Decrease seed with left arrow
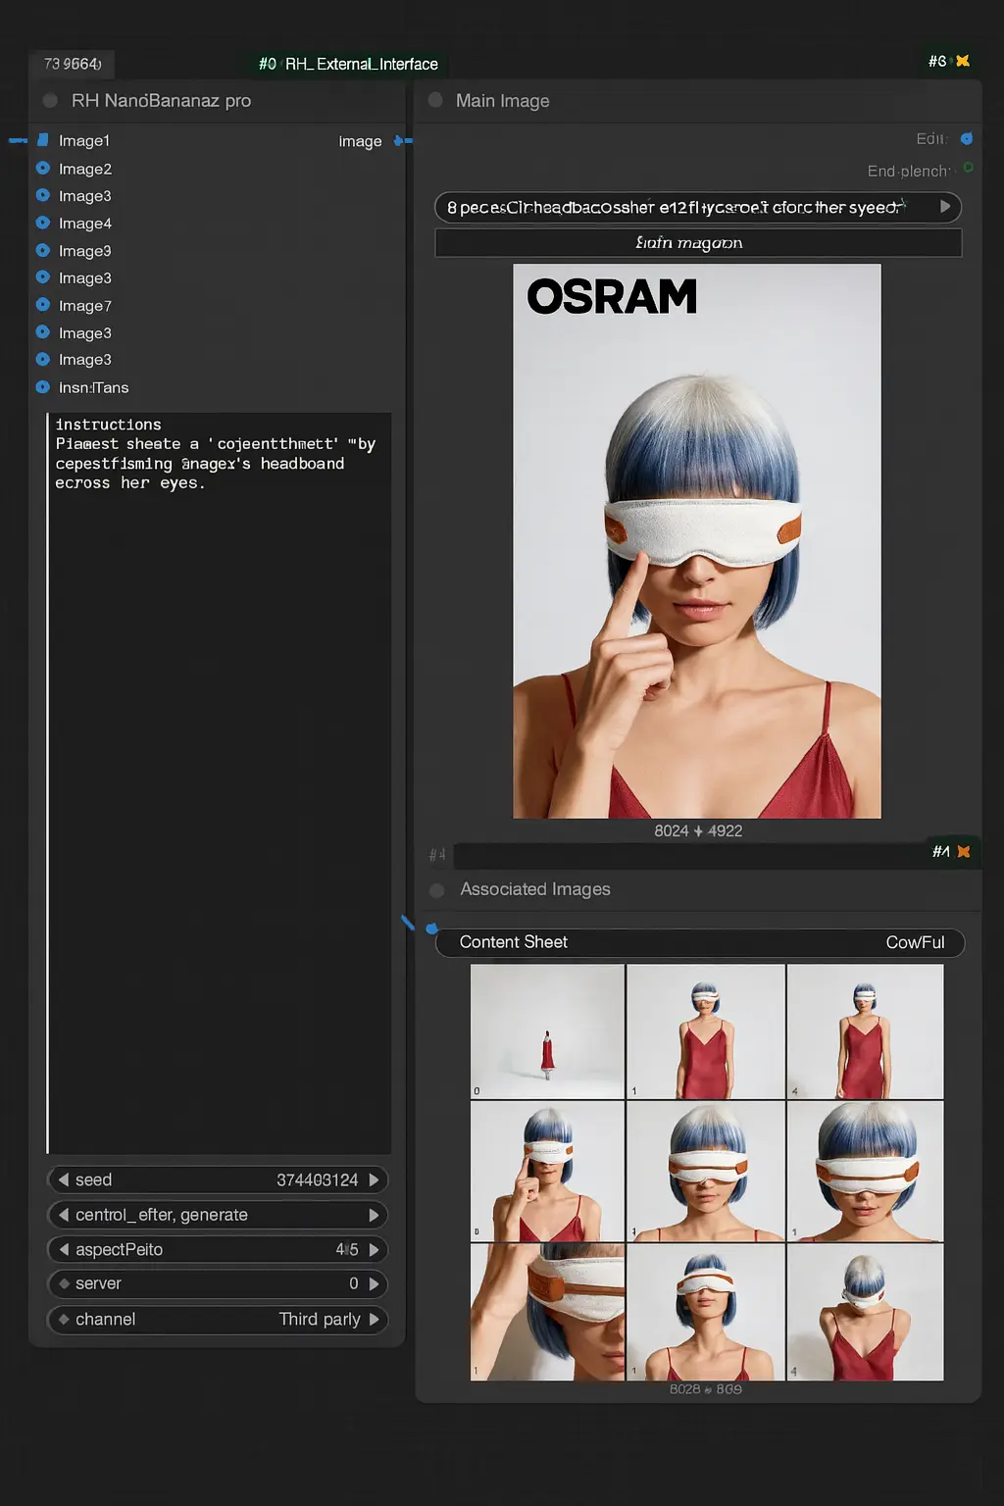 pos(64,1180)
